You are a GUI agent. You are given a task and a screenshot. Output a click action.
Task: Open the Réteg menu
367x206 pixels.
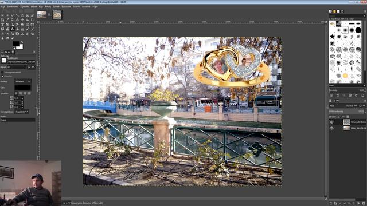coord(48,7)
